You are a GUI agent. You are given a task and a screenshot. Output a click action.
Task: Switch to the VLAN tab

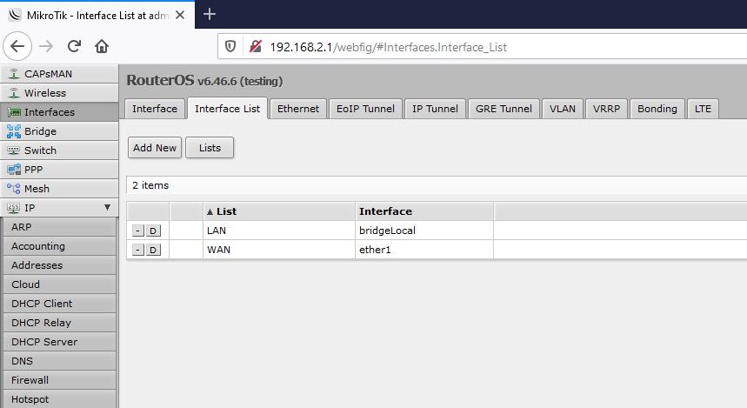click(x=563, y=109)
